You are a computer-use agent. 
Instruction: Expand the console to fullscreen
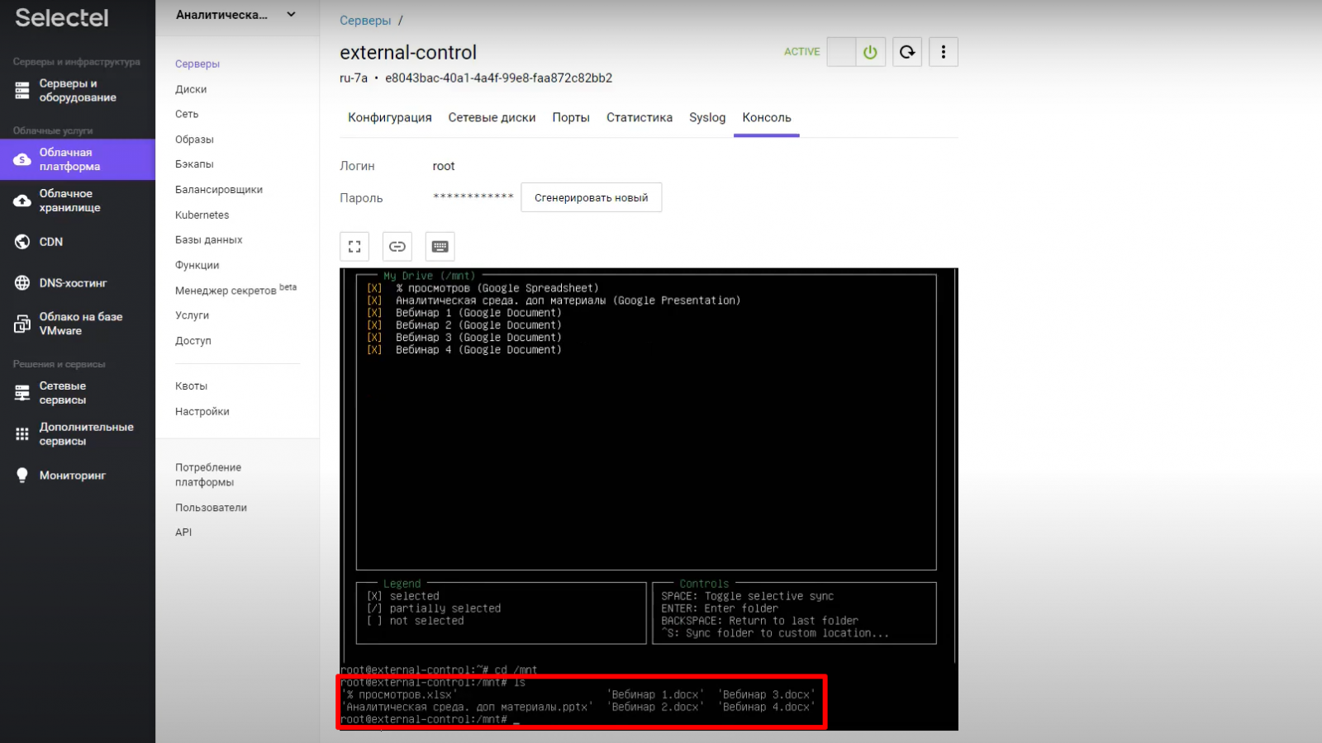coord(354,246)
